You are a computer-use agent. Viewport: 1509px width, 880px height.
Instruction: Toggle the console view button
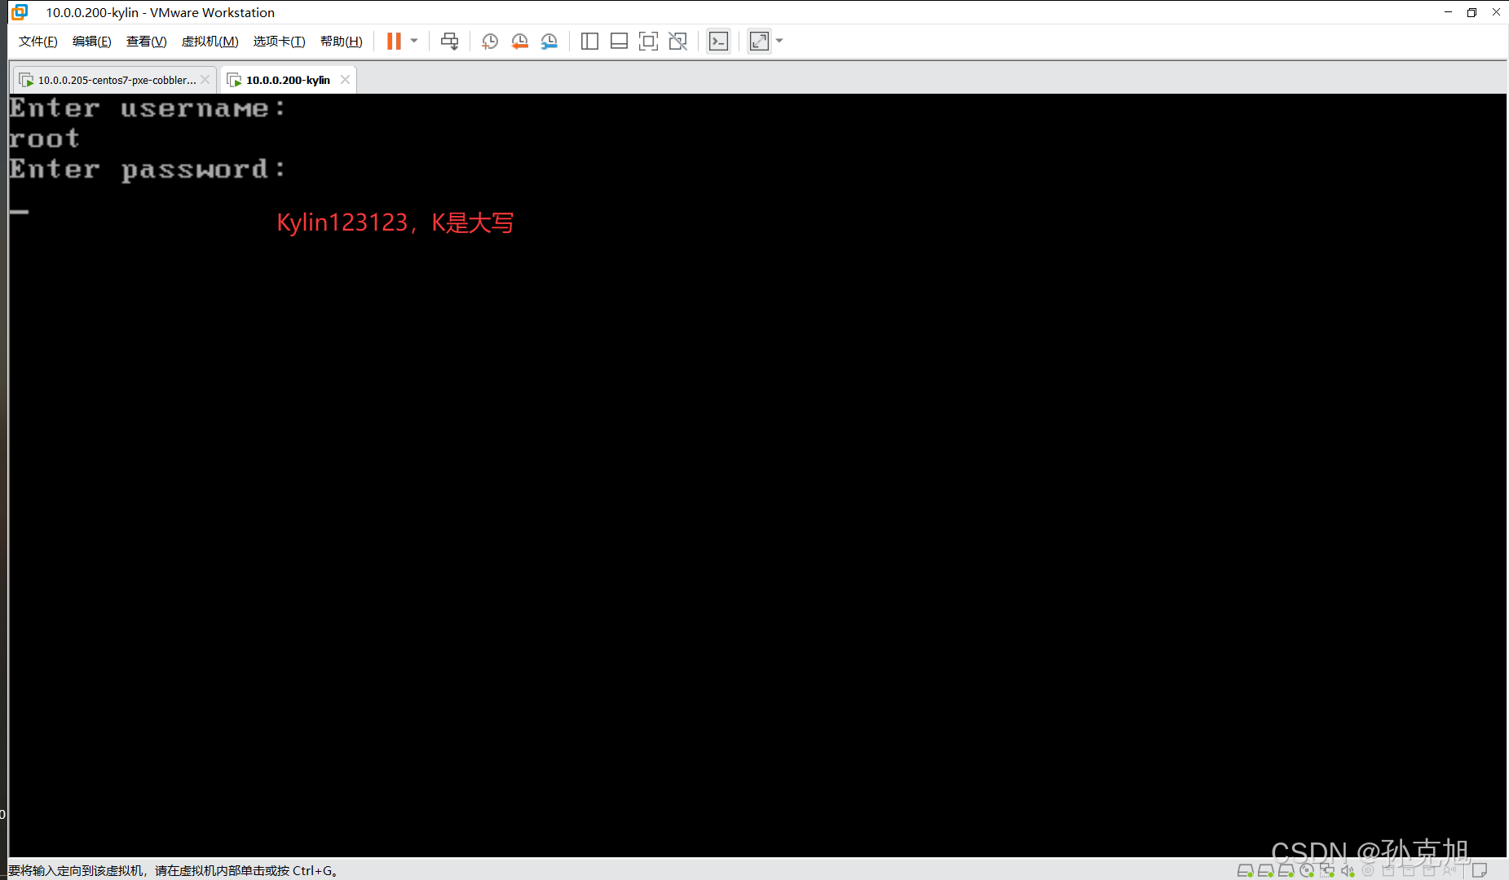[x=718, y=42]
